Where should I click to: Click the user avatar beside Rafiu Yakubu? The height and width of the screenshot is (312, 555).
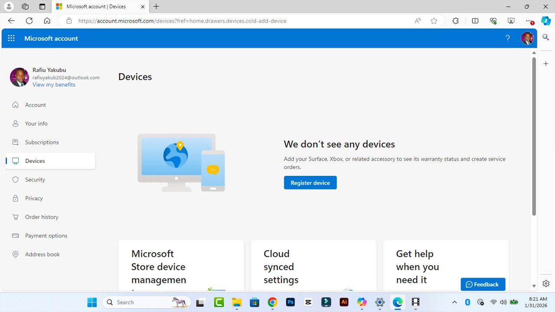20,77
